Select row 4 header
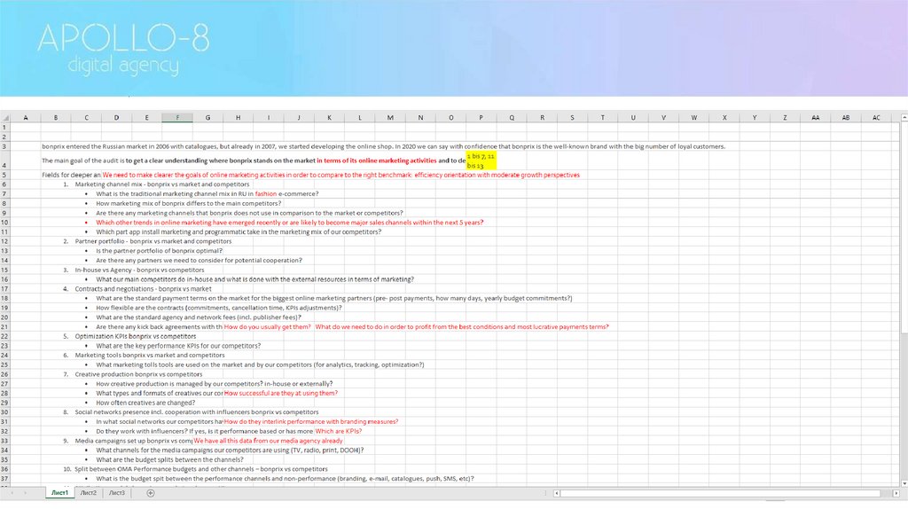The width and height of the screenshot is (908, 509). tap(4, 161)
